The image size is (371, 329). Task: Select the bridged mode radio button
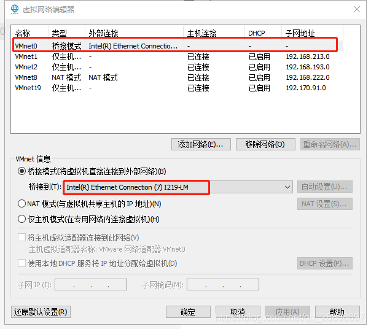pos(21,171)
